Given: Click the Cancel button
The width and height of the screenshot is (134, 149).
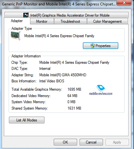Looking at the screenshot, I should coord(91,142).
